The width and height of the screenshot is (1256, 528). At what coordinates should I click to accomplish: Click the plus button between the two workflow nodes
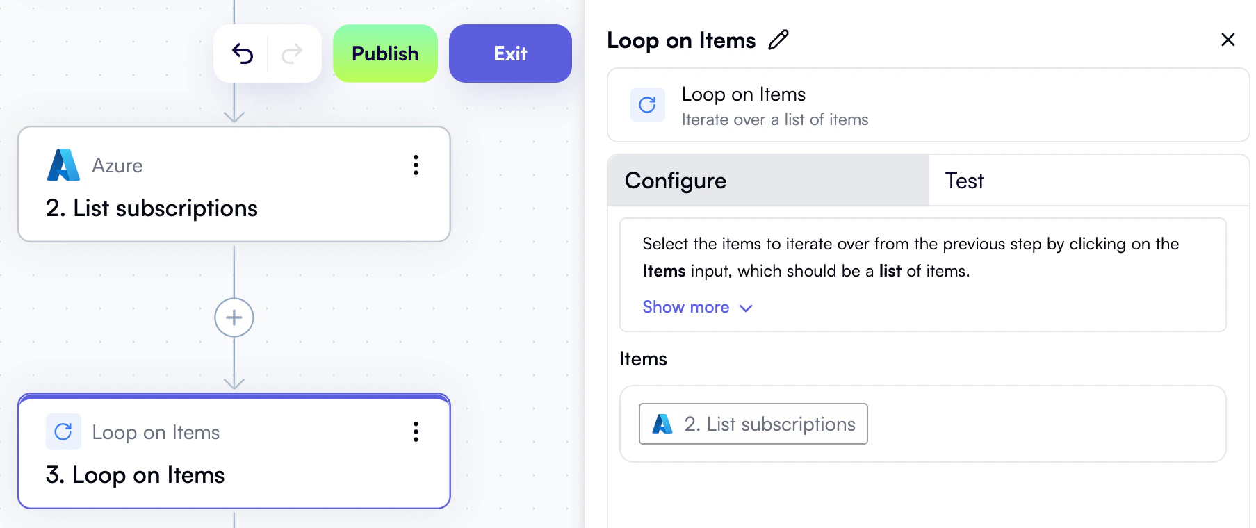click(234, 317)
